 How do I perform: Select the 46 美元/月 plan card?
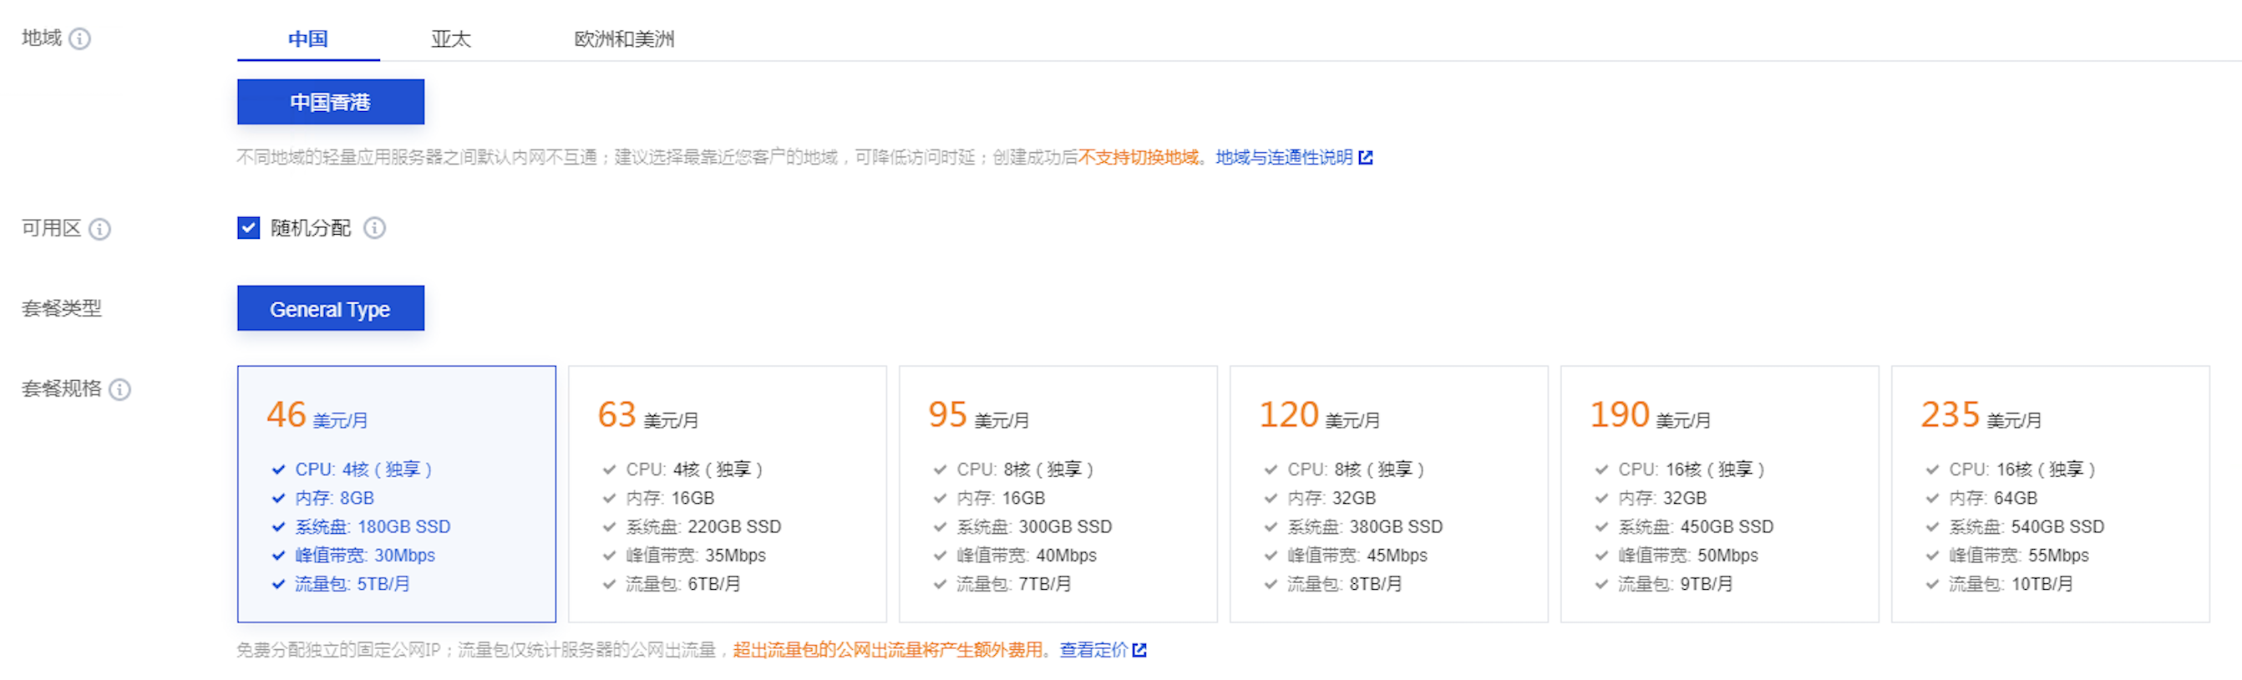pos(396,494)
